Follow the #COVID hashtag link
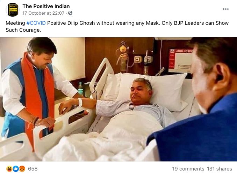 point(36,23)
